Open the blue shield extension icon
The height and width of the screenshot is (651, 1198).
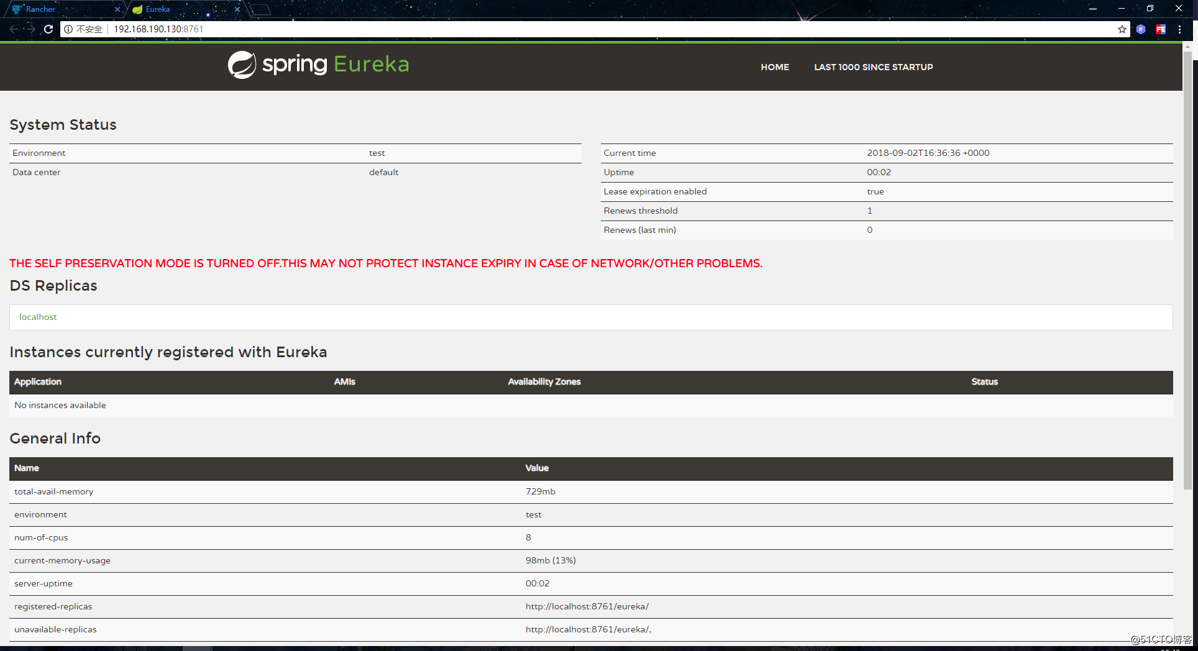click(x=1141, y=29)
